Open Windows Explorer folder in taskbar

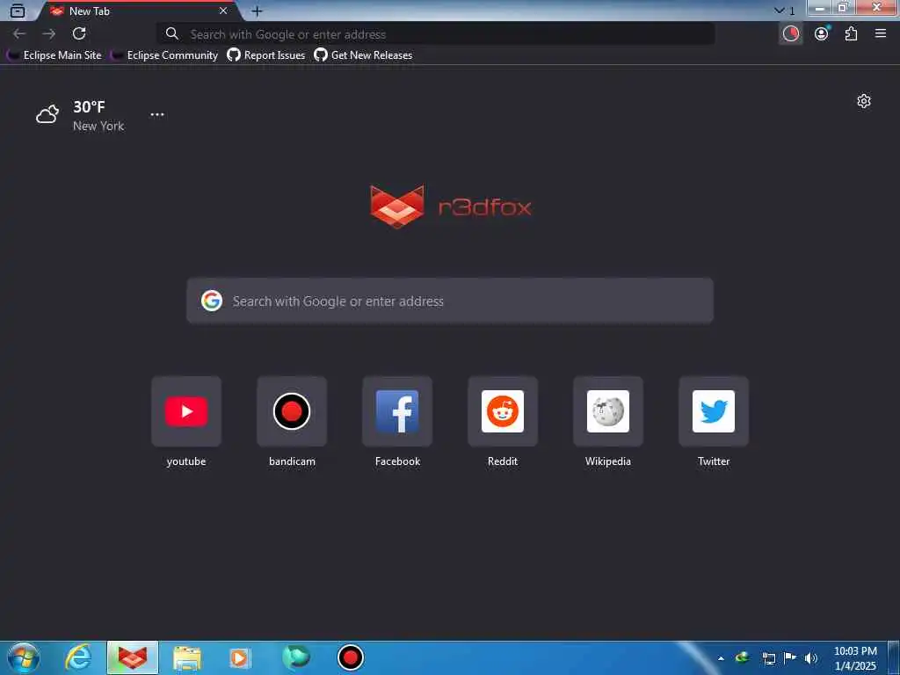pyautogui.click(x=187, y=658)
